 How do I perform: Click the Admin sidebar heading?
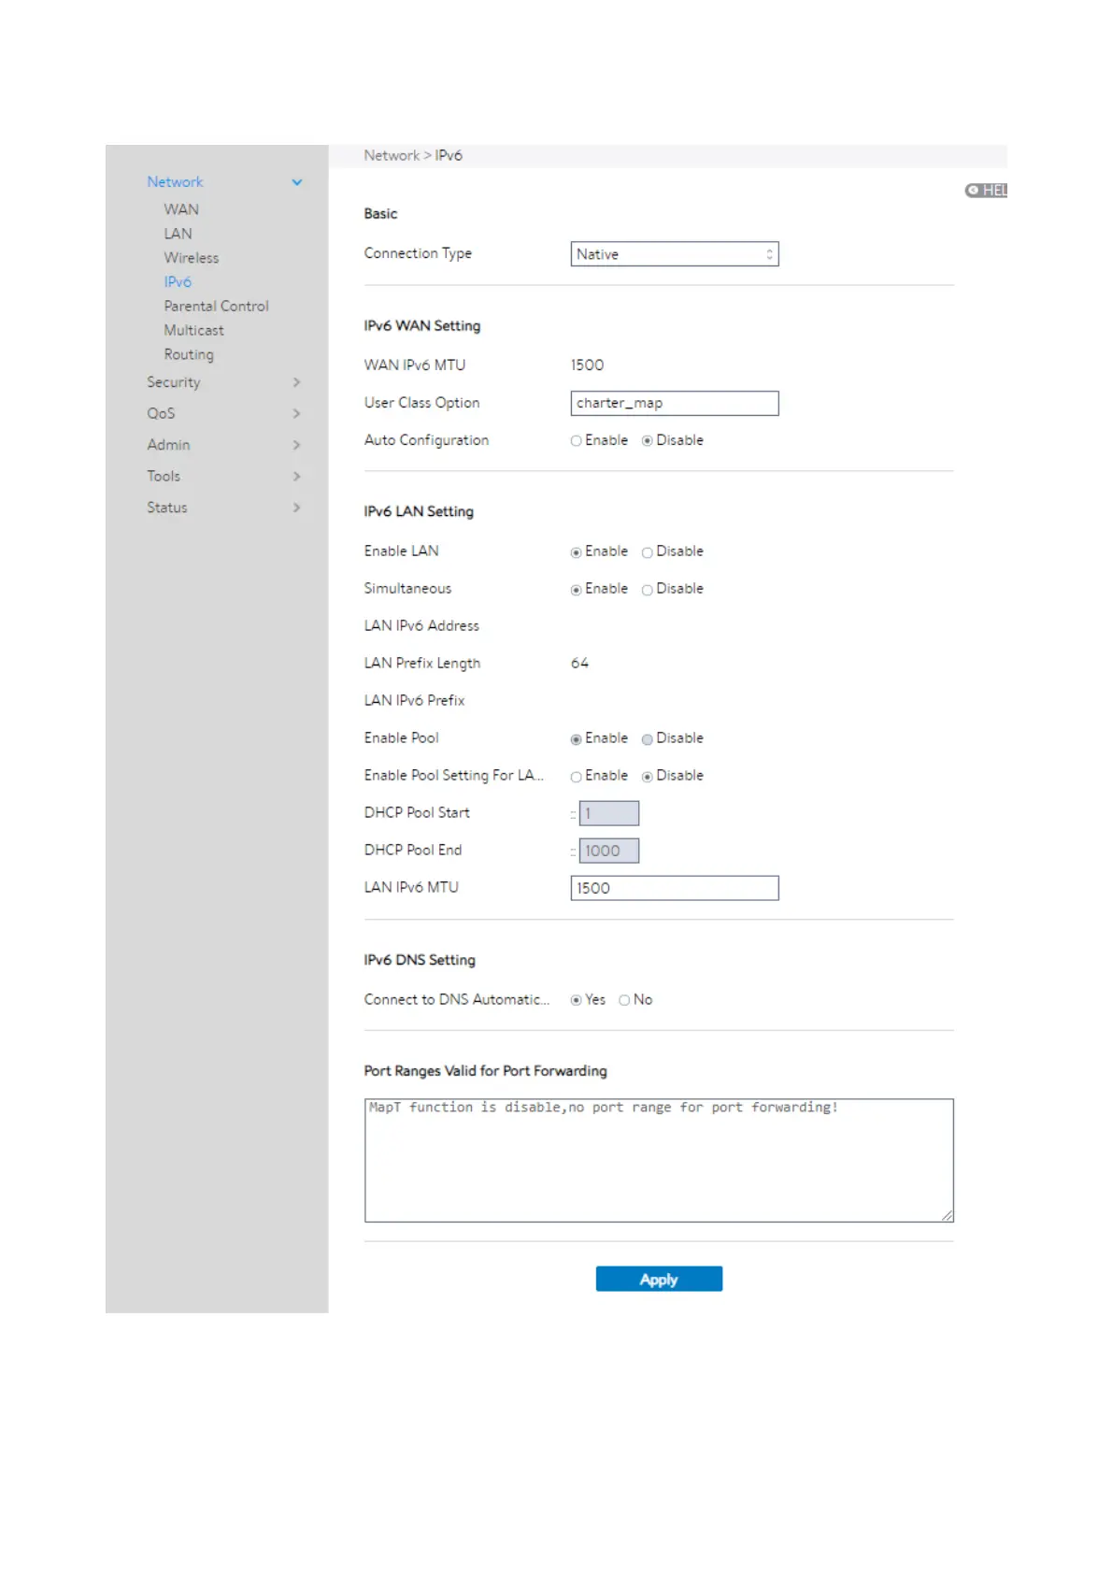pyautogui.click(x=168, y=445)
